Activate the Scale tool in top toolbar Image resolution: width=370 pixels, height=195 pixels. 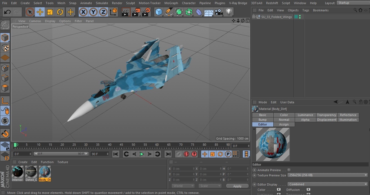[x=50, y=12]
